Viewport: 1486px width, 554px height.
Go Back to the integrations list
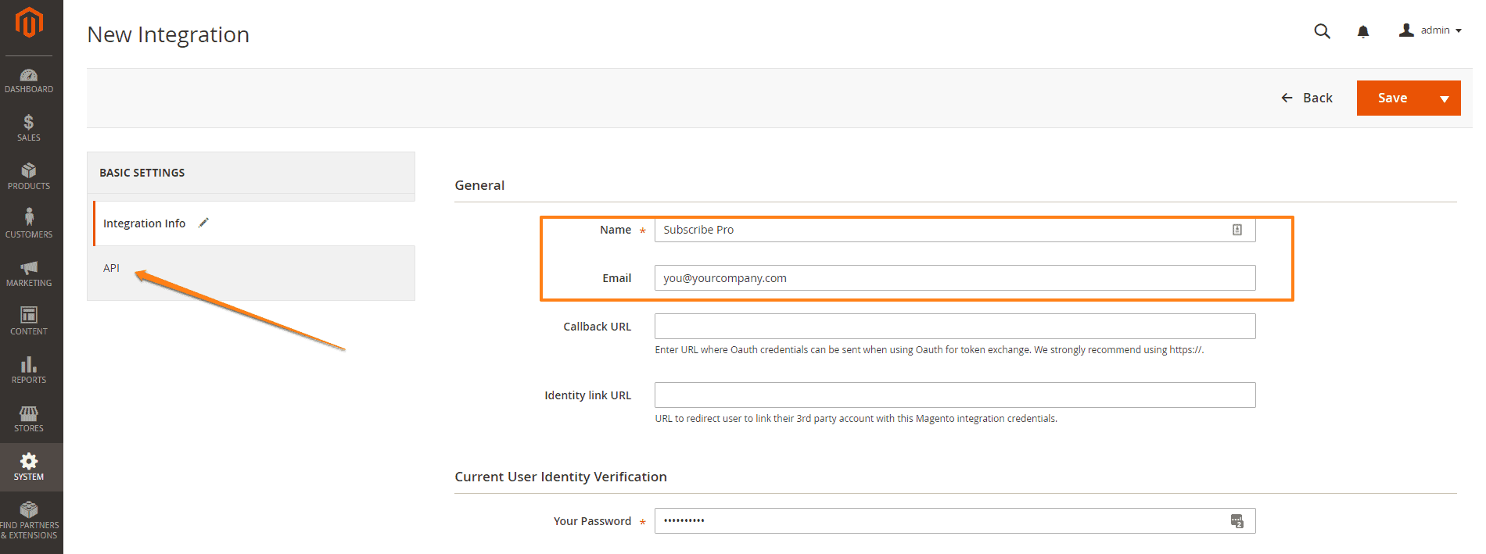pos(1307,98)
